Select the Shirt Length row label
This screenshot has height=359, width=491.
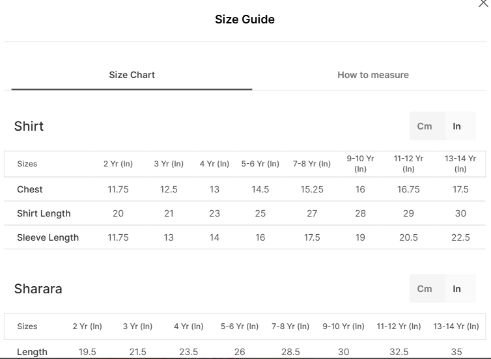tap(44, 213)
